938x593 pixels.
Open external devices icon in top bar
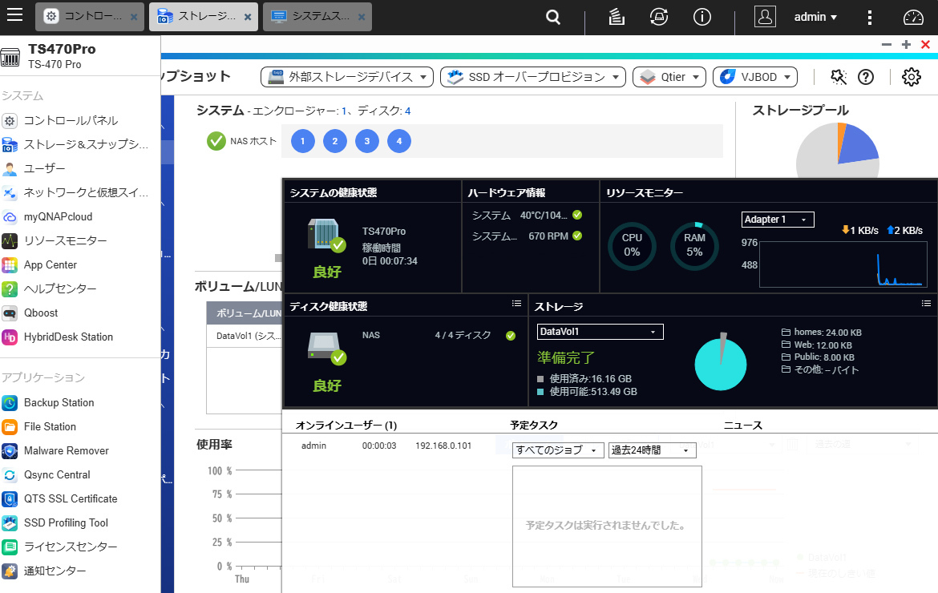tap(659, 18)
